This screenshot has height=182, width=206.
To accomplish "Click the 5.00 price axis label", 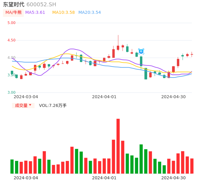I will coord(11,23).
